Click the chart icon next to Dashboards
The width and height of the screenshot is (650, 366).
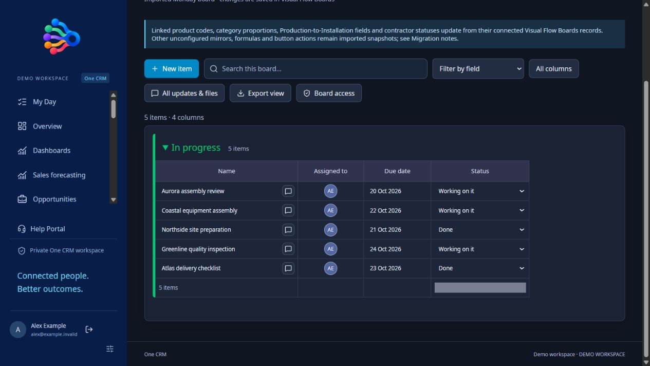tap(22, 151)
